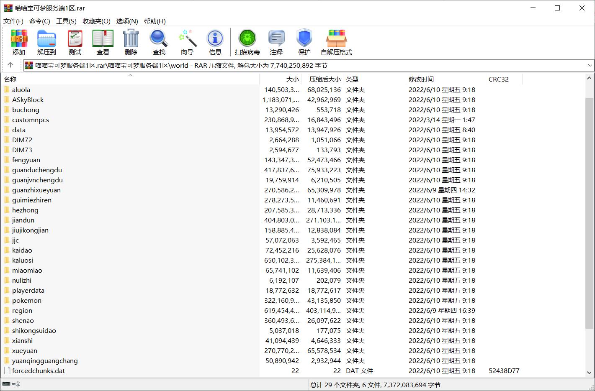
Task: Click the 保护 (Protect) shield icon
Action: pyautogui.click(x=304, y=38)
